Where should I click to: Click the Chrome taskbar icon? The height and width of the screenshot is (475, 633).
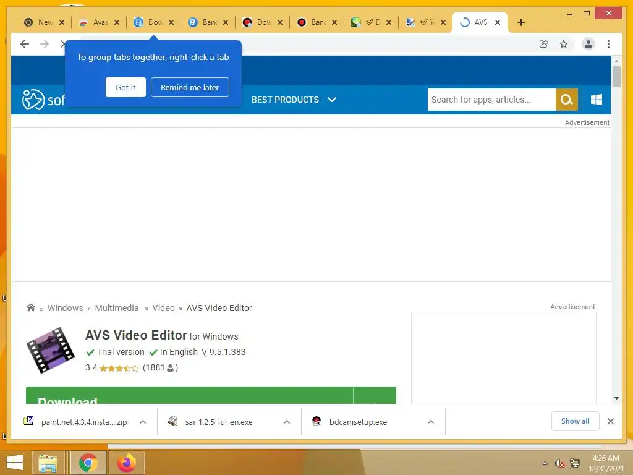point(88,463)
